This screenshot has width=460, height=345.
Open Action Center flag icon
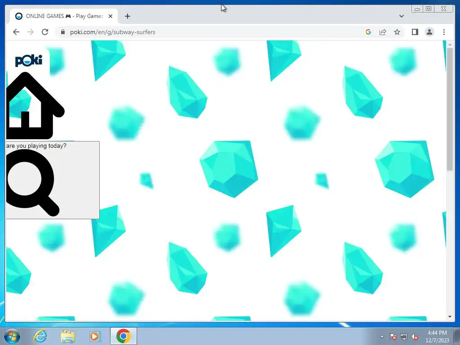click(x=393, y=336)
